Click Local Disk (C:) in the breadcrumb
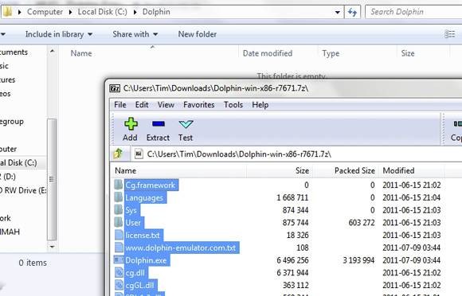The image size is (462, 296). [103, 12]
